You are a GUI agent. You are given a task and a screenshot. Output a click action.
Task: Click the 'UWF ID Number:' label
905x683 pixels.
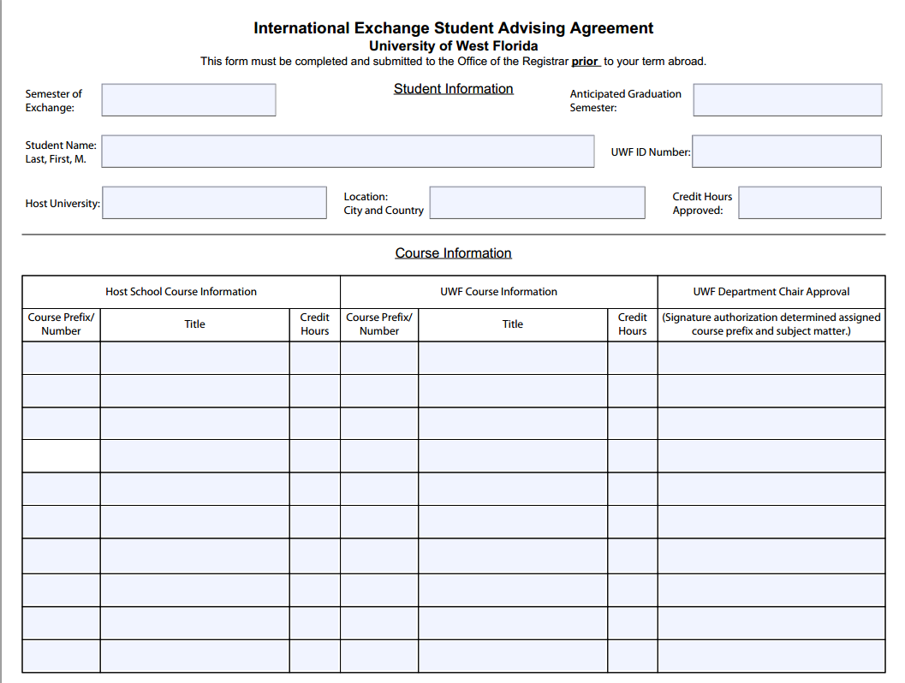point(651,152)
